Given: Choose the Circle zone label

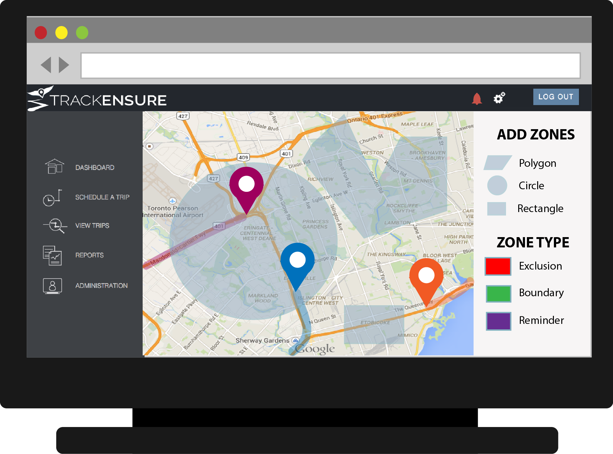Looking at the screenshot, I should 531,185.
